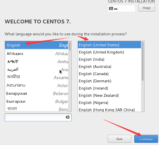
Task: Focus the language search input field
Action: 38,117
